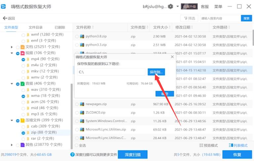254x161 pixels.
Task: Toggle the wmf checkbox
Action: click(x=23, y=35)
